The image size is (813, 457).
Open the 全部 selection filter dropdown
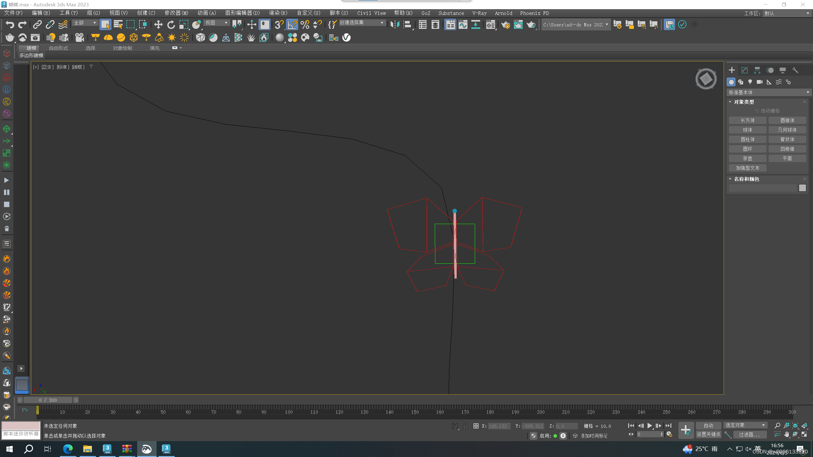click(85, 23)
